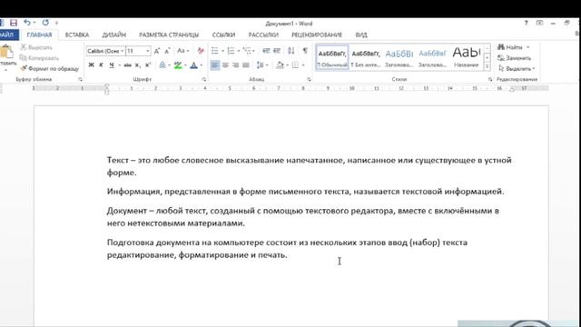Open the РАЗМЕТКА СТРАНИЦЫ tab

click(169, 35)
